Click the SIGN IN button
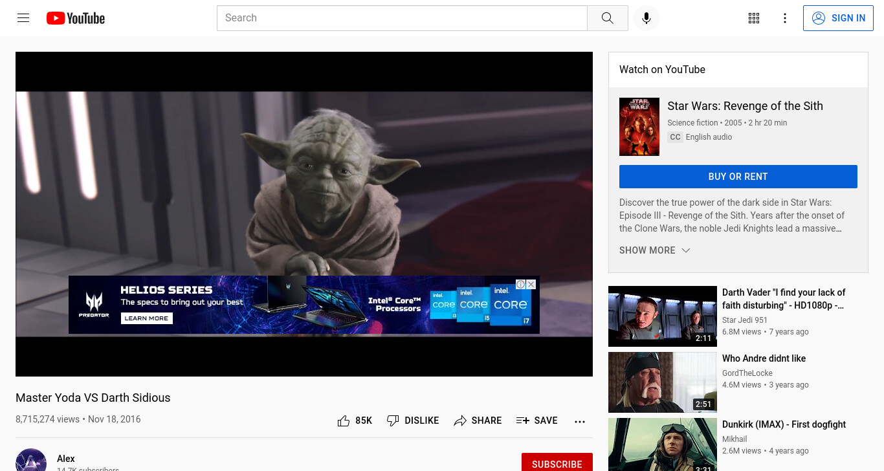This screenshot has height=471, width=884. click(838, 18)
